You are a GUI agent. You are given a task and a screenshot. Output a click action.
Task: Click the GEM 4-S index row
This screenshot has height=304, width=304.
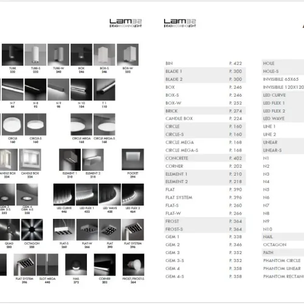205,277
